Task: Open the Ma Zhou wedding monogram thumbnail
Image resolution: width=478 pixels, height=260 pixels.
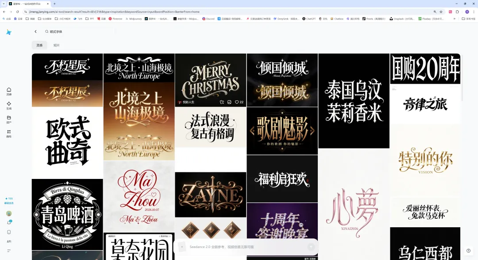Action: point(139,197)
